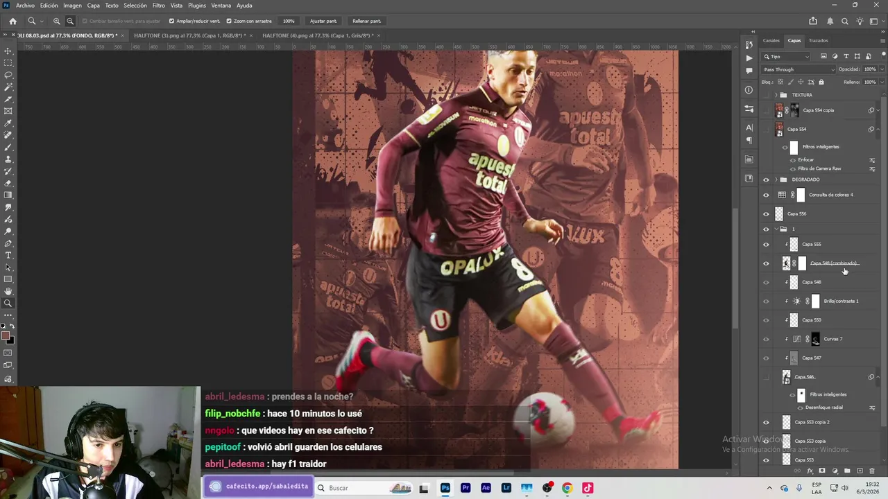Screen dimensions: 888x499
Task: Select the Move tool
Action: click(x=8, y=51)
